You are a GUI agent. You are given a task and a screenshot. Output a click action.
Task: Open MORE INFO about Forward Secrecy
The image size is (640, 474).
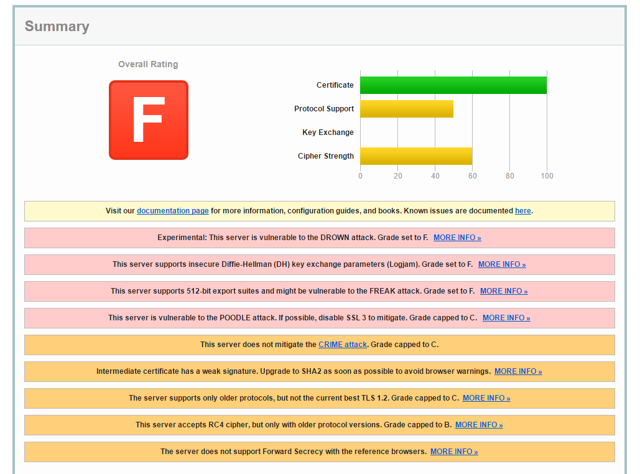pyautogui.click(x=453, y=452)
